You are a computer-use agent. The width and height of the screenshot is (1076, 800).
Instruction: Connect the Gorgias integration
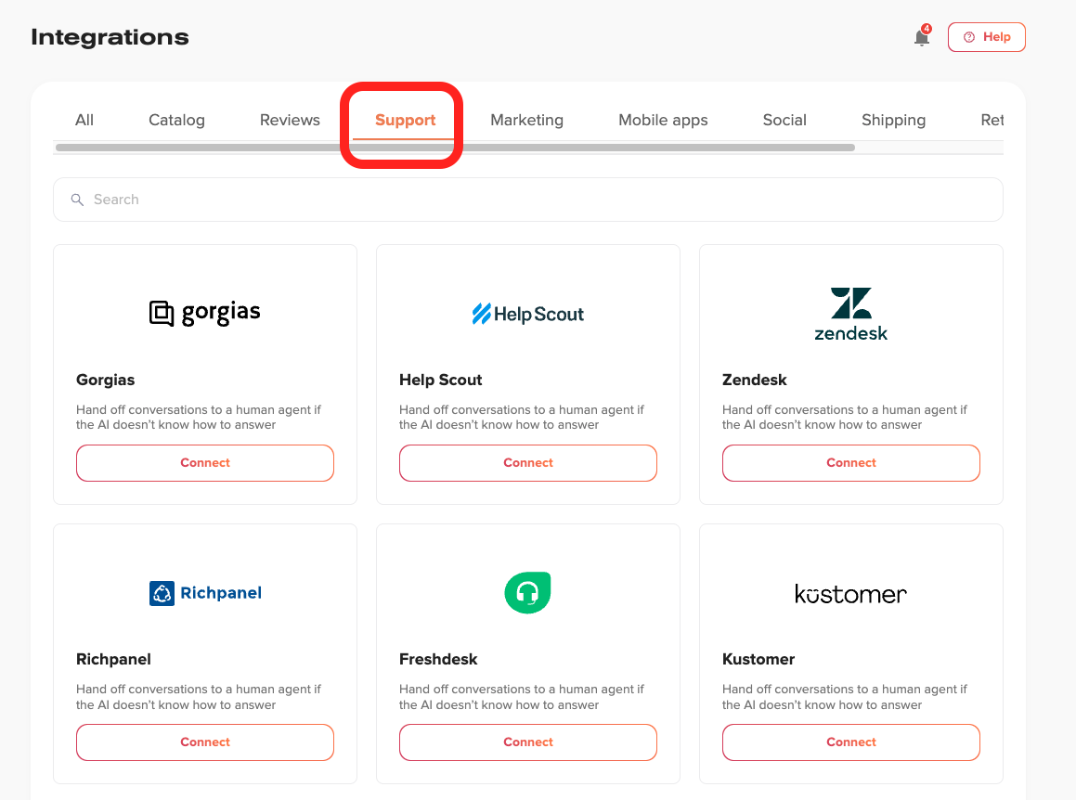(x=205, y=463)
